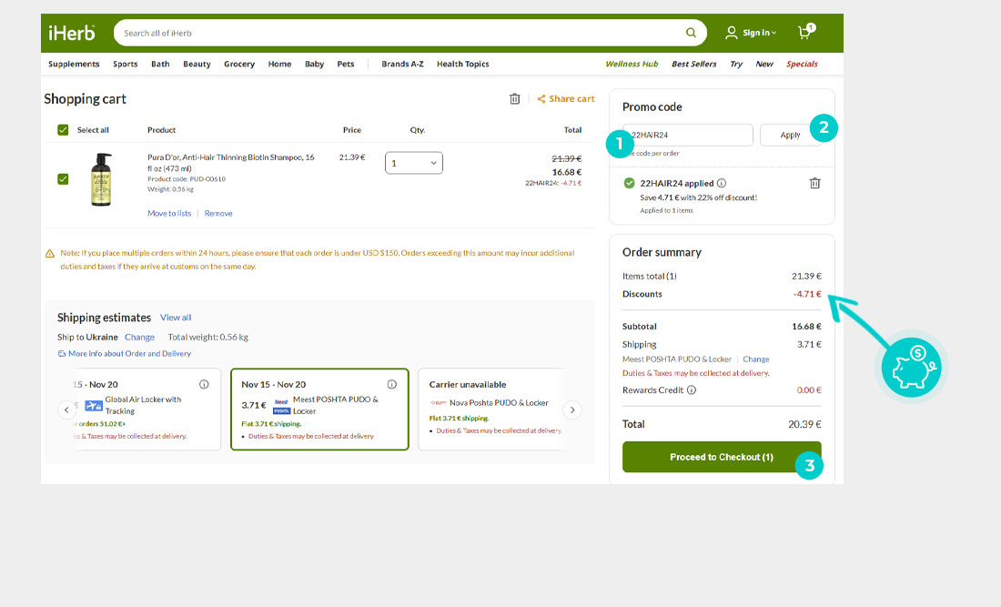Screen dimensions: 1001x607
Task: Uncheck the Pura D'or shampoo item checkbox
Action: point(63,179)
